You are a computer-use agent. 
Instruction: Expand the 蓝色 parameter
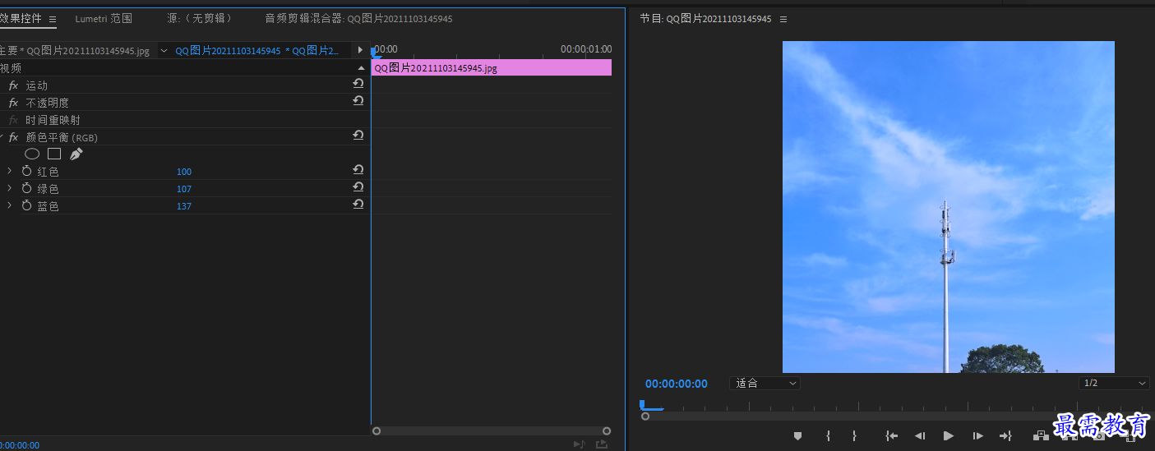(9, 205)
